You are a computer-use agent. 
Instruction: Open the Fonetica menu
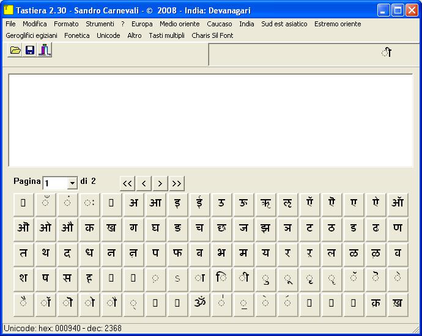tap(76, 35)
